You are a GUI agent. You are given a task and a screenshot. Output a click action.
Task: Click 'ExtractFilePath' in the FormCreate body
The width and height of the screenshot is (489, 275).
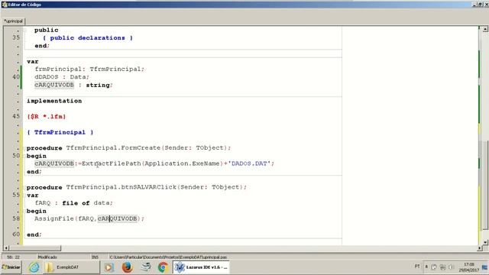[112, 163]
